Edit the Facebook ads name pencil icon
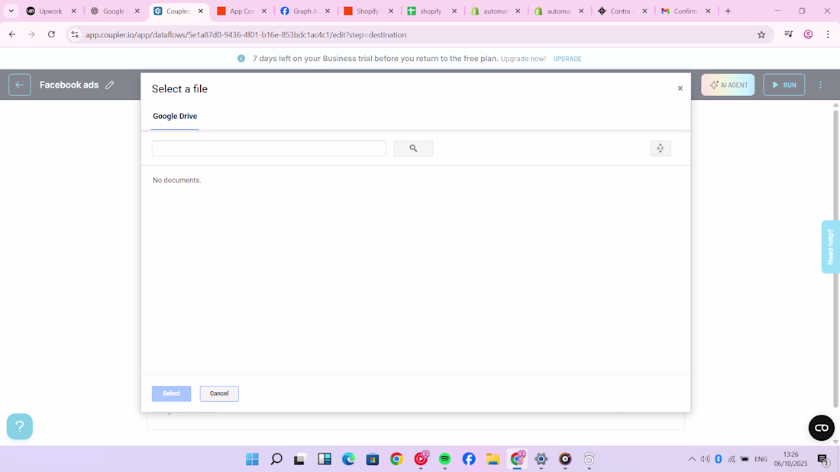 click(110, 85)
